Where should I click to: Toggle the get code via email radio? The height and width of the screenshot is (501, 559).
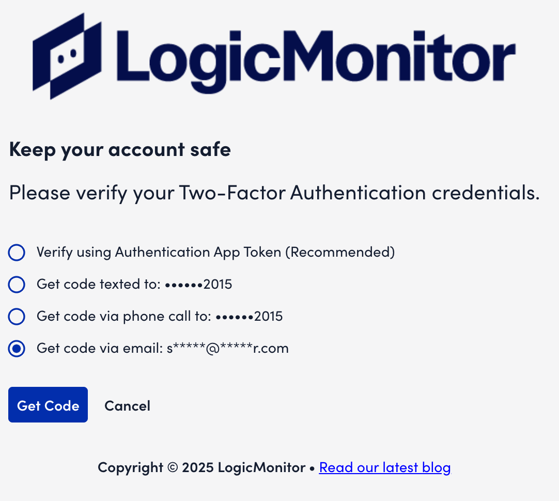[x=17, y=349]
